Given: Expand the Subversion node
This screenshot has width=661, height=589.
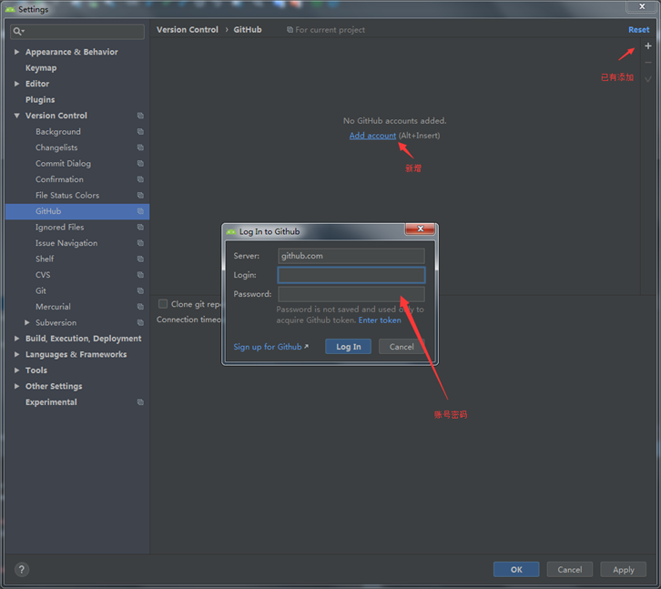Looking at the screenshot, I should 27,322.
